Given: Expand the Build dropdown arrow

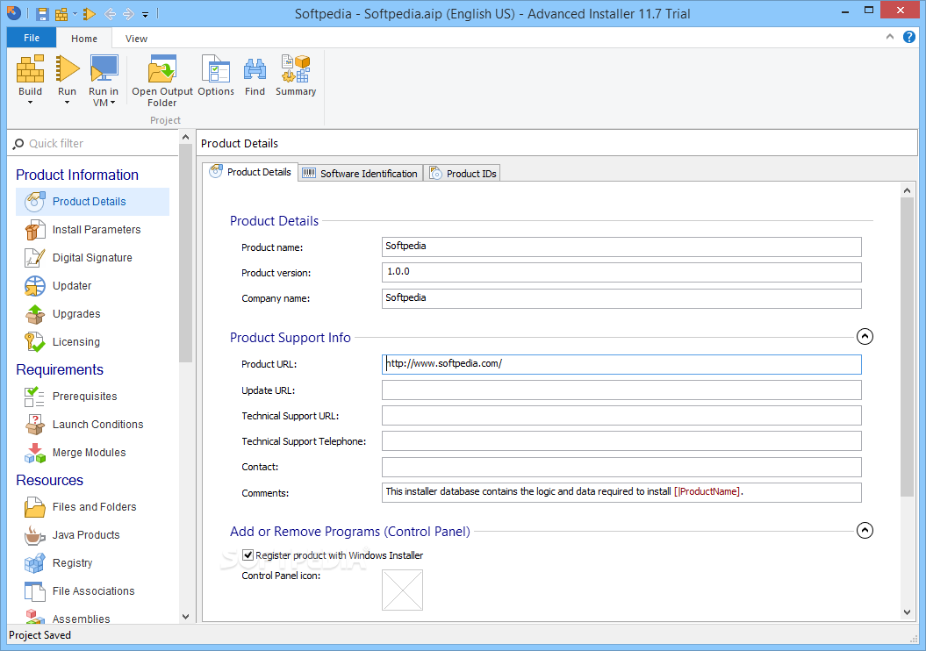Looking at the screenshot, I should click(30, 103).
